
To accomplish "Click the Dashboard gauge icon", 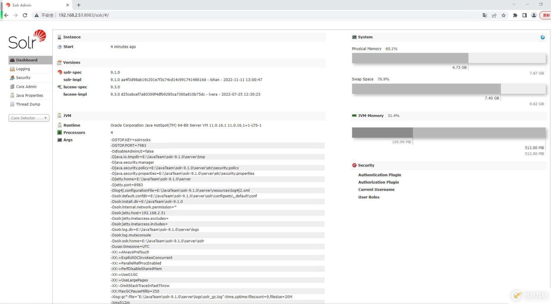I will coord(12,60).
